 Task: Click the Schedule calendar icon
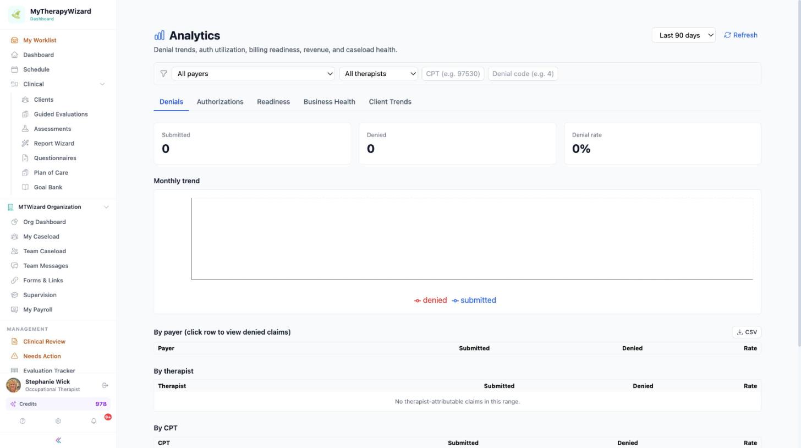(x=14, y=69)
